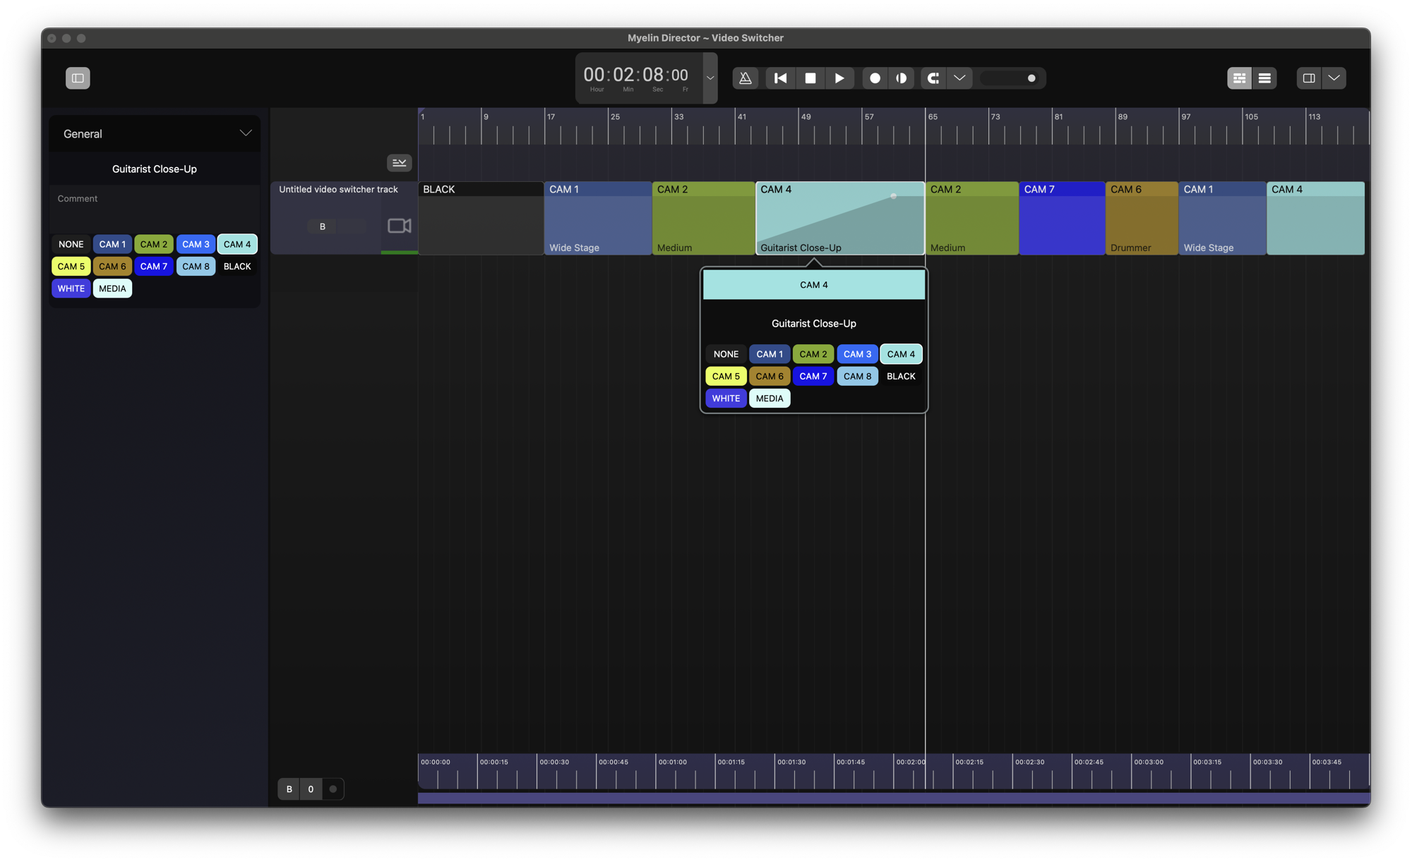The height and width of the screenshot is (862, 1412).
Task: Click the return-to-start transport button
Action: click(780, 78)
